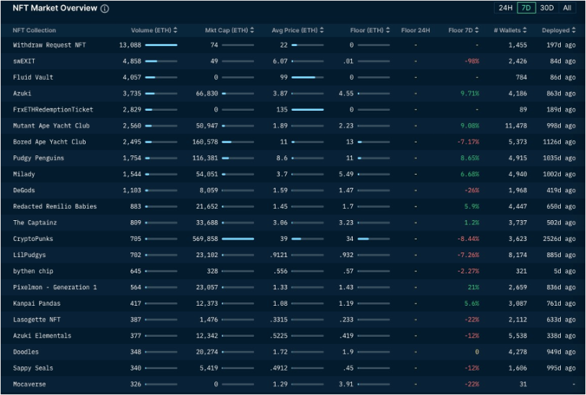
Task: Click the 1126d ago deployed value
Action: tap(559, 142)
